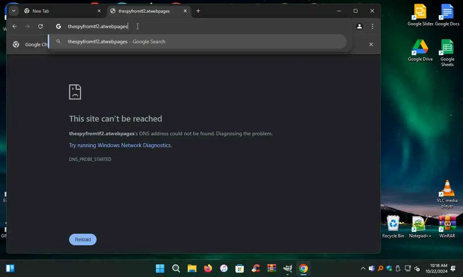Open a new tab with plus button
Screen dimensions: 463x277
[198, 11]
